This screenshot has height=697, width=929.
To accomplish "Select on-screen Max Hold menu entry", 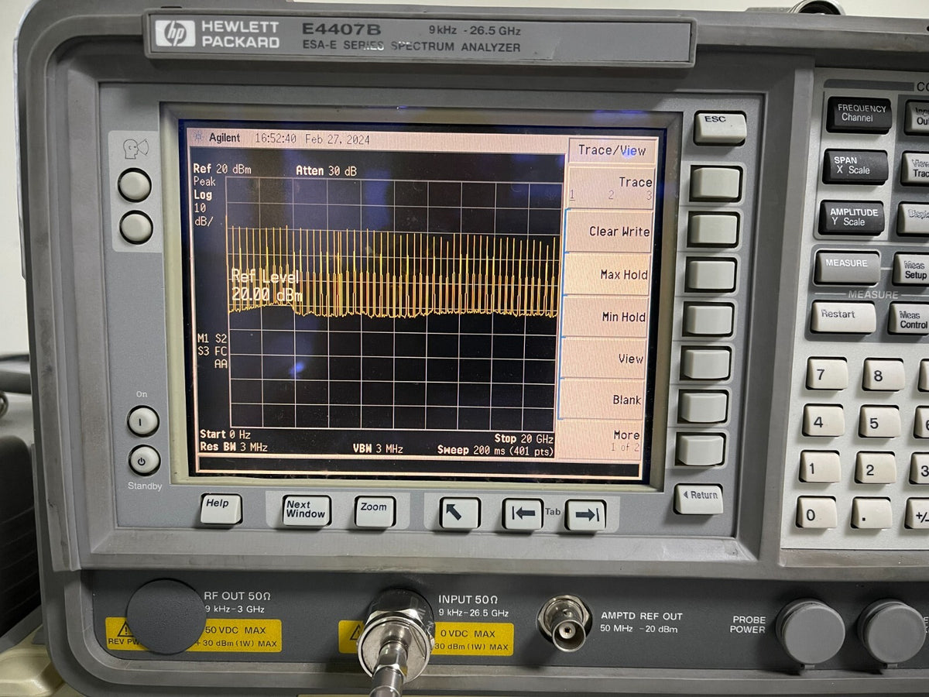I will pos(606,274).
